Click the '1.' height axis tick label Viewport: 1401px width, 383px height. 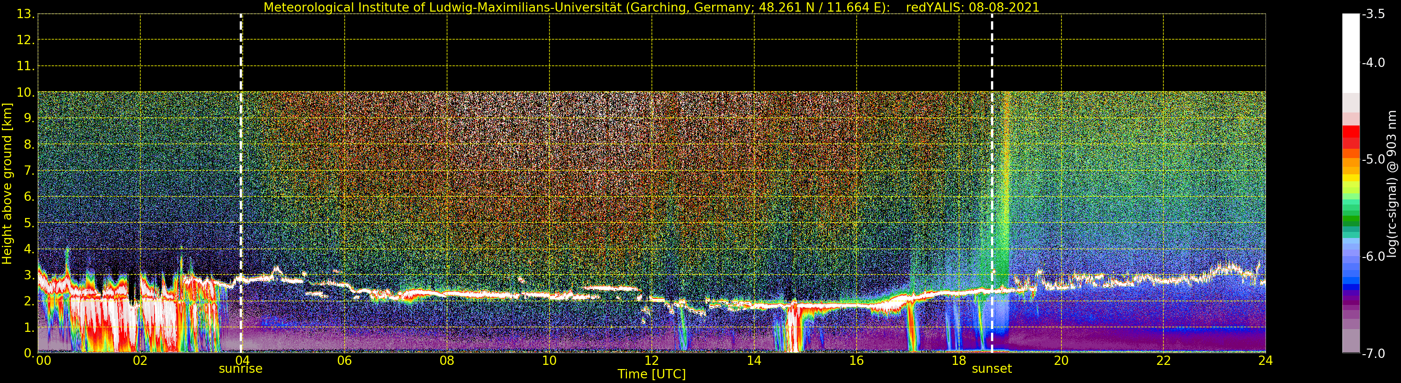(x=29, y=327)
